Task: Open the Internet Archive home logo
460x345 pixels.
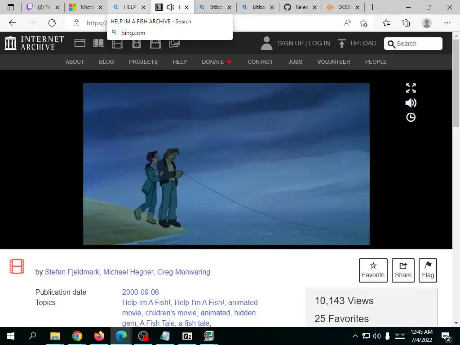Action: (x=34, y=43)
